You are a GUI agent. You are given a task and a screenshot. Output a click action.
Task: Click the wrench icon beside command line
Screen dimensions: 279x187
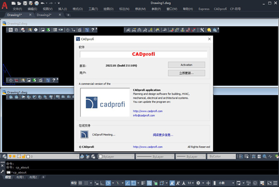coord(2,171)
